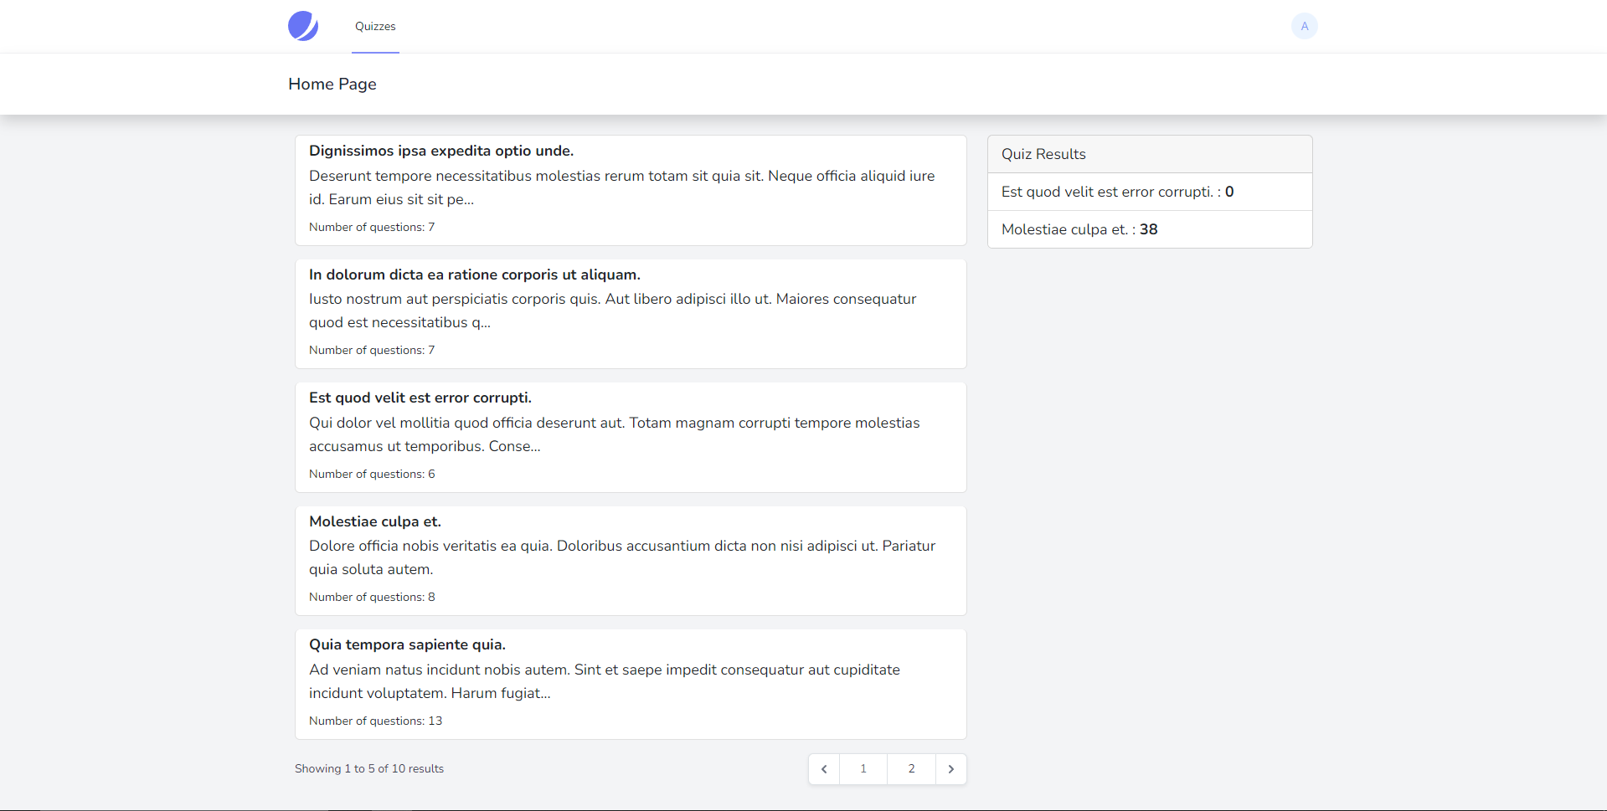Open the 'Dignissimos ipsa expedita optio unde.' quiz
Viewport: 1607px width, 811px height.
(630, 190)
